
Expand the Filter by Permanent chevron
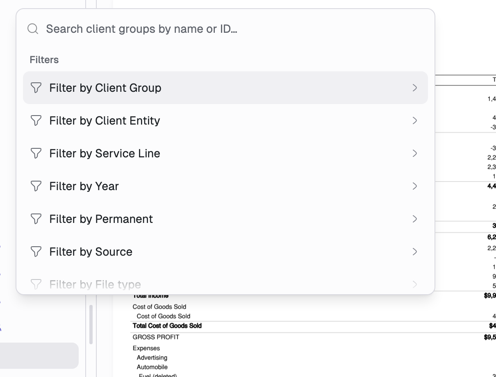point(415,219)
